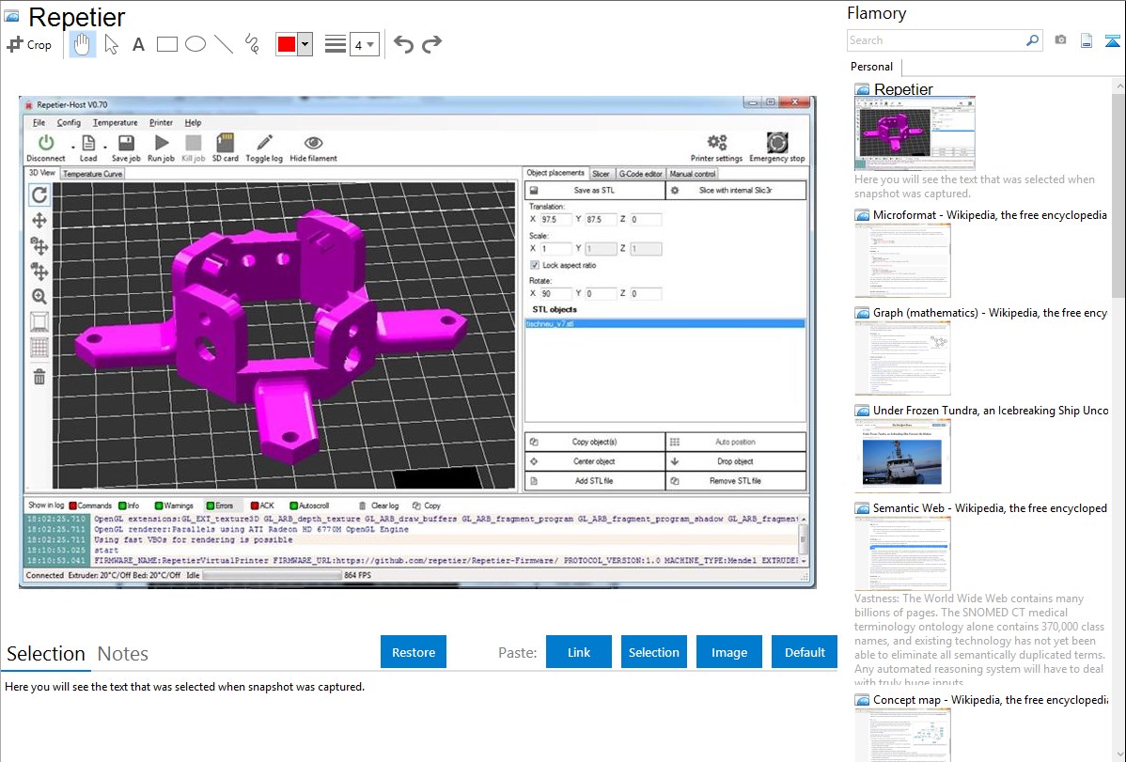Click the Load file icon in Repetier-Host
This screenshot has width=1126, height=762.
coord(88,143)
